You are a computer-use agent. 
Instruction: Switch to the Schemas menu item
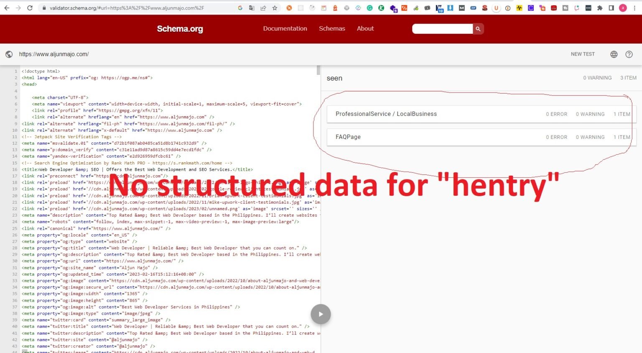(x=332, y=28)
